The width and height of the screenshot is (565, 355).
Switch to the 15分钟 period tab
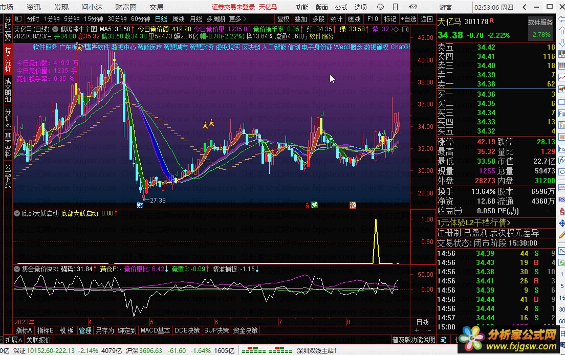coord(93,19)
